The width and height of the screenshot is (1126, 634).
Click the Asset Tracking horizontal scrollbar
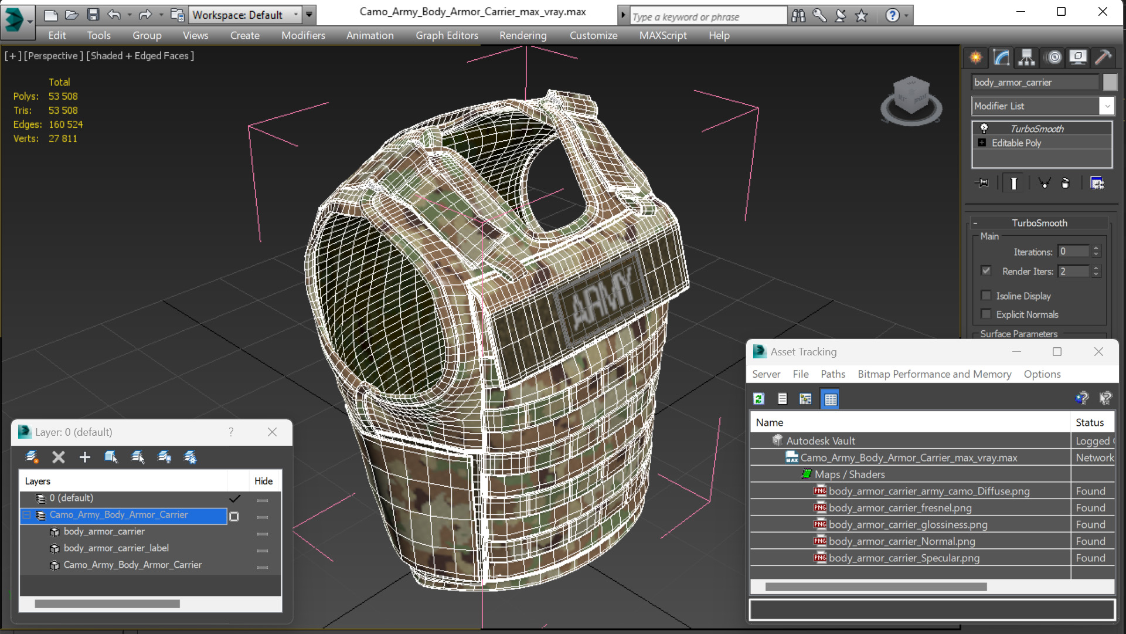[876, 586]
